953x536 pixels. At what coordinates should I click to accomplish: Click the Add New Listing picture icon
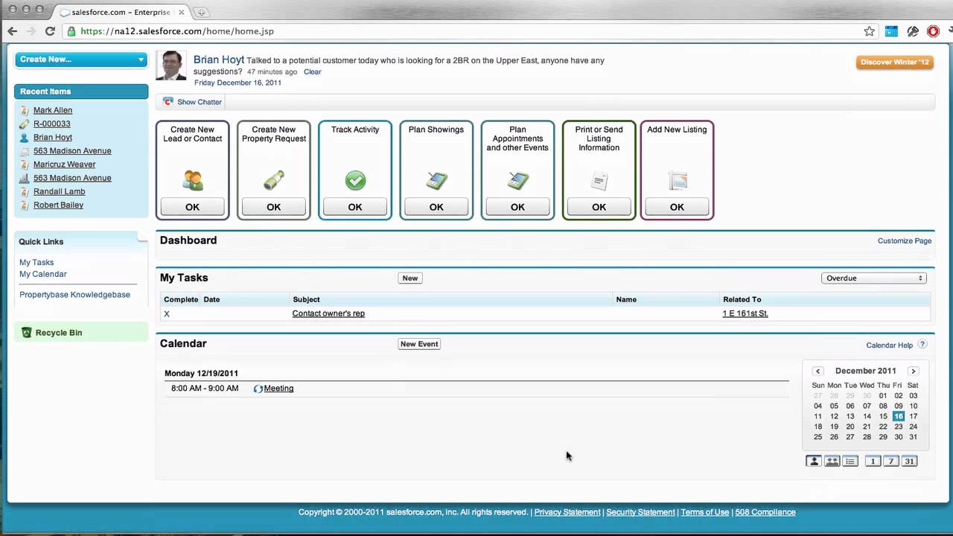tap(678, 180)
